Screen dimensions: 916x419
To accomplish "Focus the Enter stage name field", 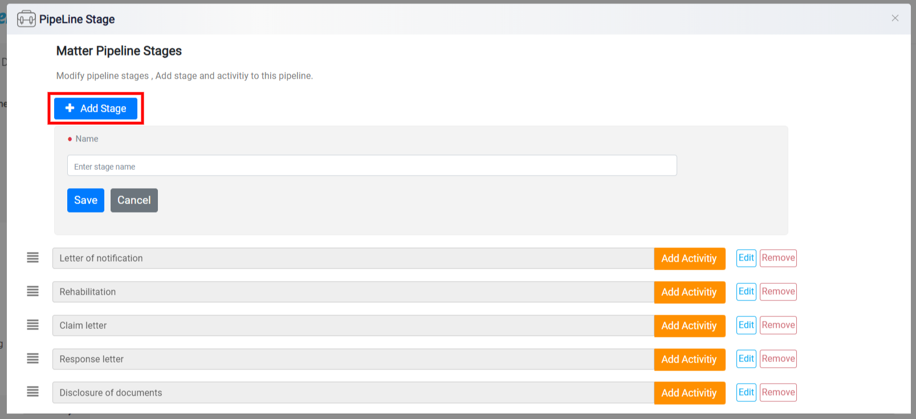I will (372, 166).
